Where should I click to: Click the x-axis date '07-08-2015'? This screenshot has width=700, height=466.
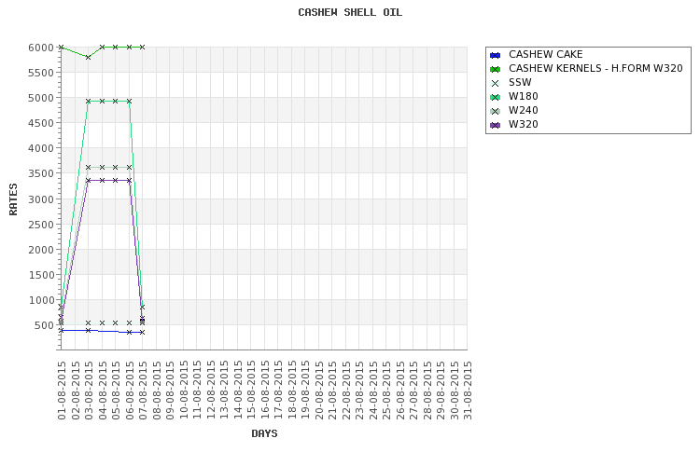tap(143, 391)
